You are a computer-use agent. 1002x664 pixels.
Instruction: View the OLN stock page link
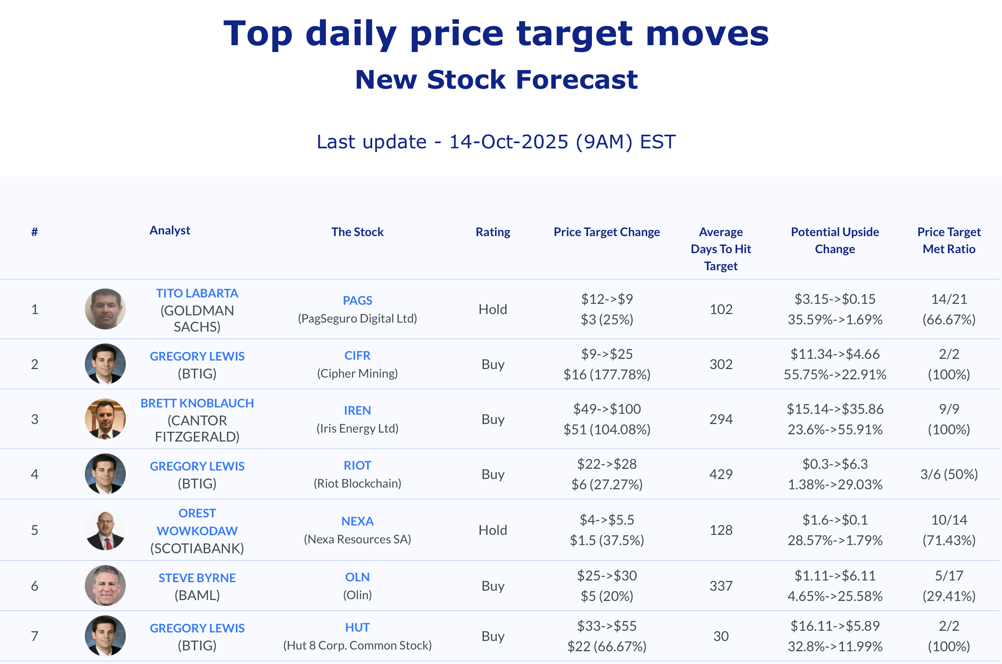[357, 577]
